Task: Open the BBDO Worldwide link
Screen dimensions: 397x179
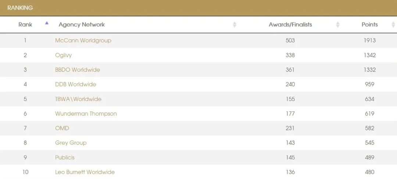Action: tap(78, 70)
